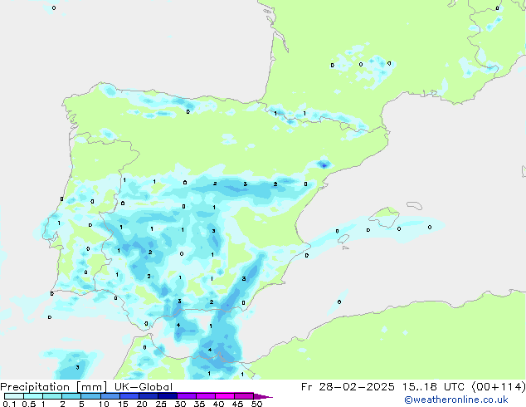Click the legend value '15'
526x407 pixels.
pos(123,404)
